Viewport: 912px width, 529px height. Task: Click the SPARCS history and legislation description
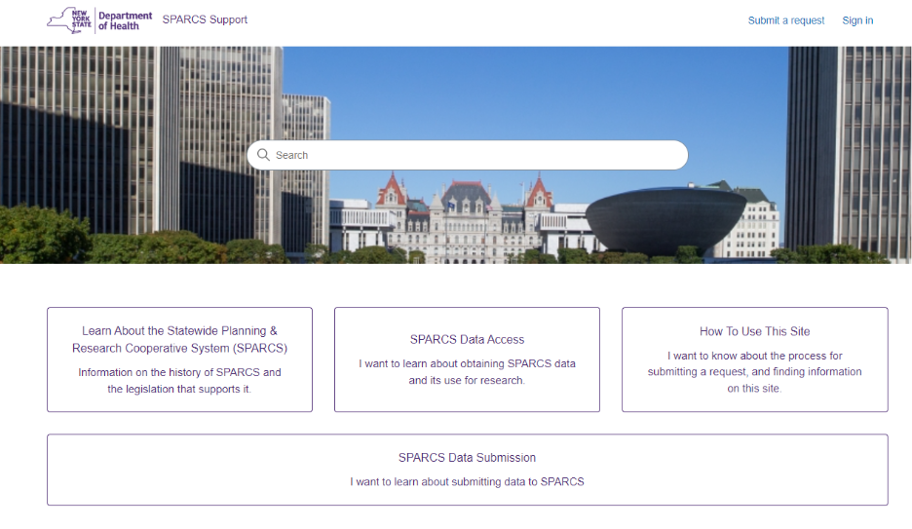click(179, 381)
